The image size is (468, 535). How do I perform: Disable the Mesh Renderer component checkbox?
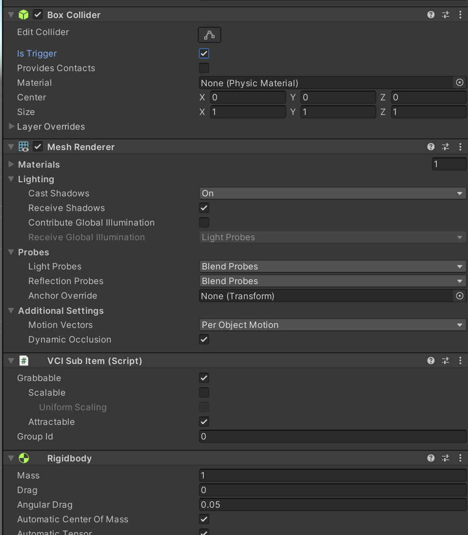(38, 147)
